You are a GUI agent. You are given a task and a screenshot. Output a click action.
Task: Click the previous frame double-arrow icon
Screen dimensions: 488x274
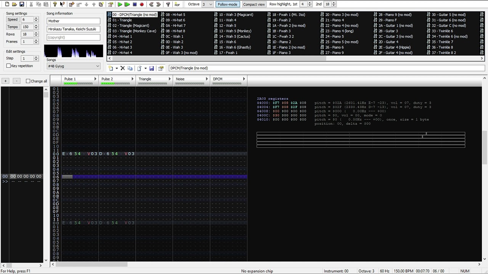pos(151,4)
